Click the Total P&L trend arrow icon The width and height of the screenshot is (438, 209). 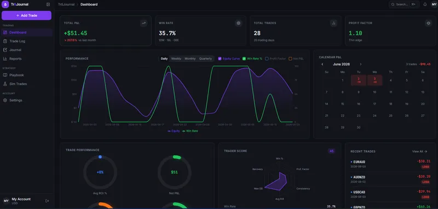pyautogui.click(x=143, y=24)
